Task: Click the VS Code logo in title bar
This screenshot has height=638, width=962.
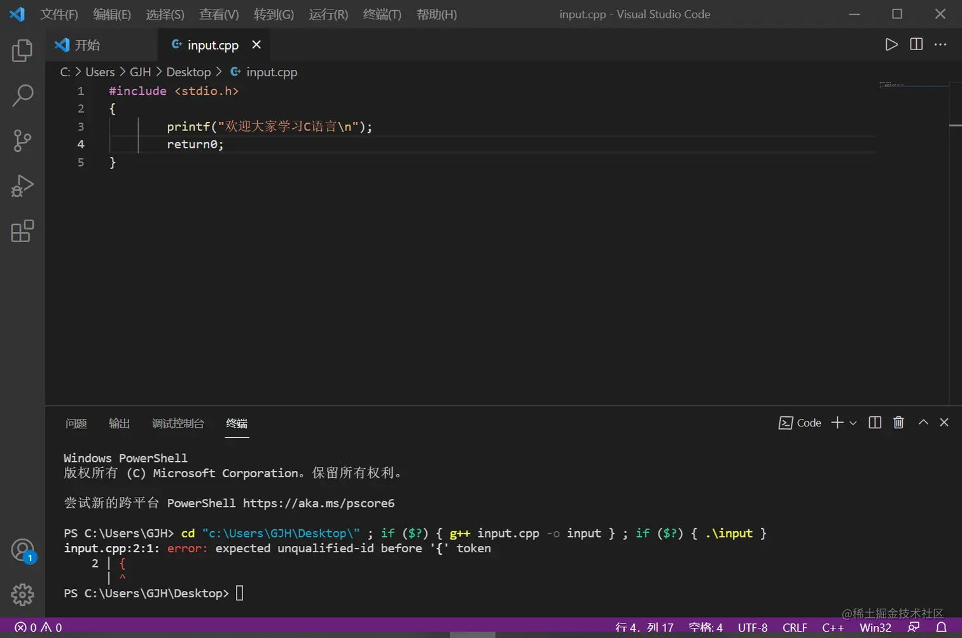Action: pyautogui.click(x=17, y=14)
